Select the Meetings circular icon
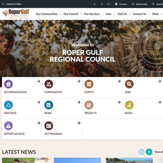Image resolution: width=163 pixels, height=163 pixels. tap(8, 105)
